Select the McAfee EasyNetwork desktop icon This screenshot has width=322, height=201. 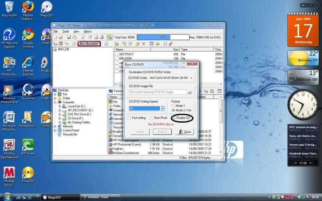pos(9,149)
